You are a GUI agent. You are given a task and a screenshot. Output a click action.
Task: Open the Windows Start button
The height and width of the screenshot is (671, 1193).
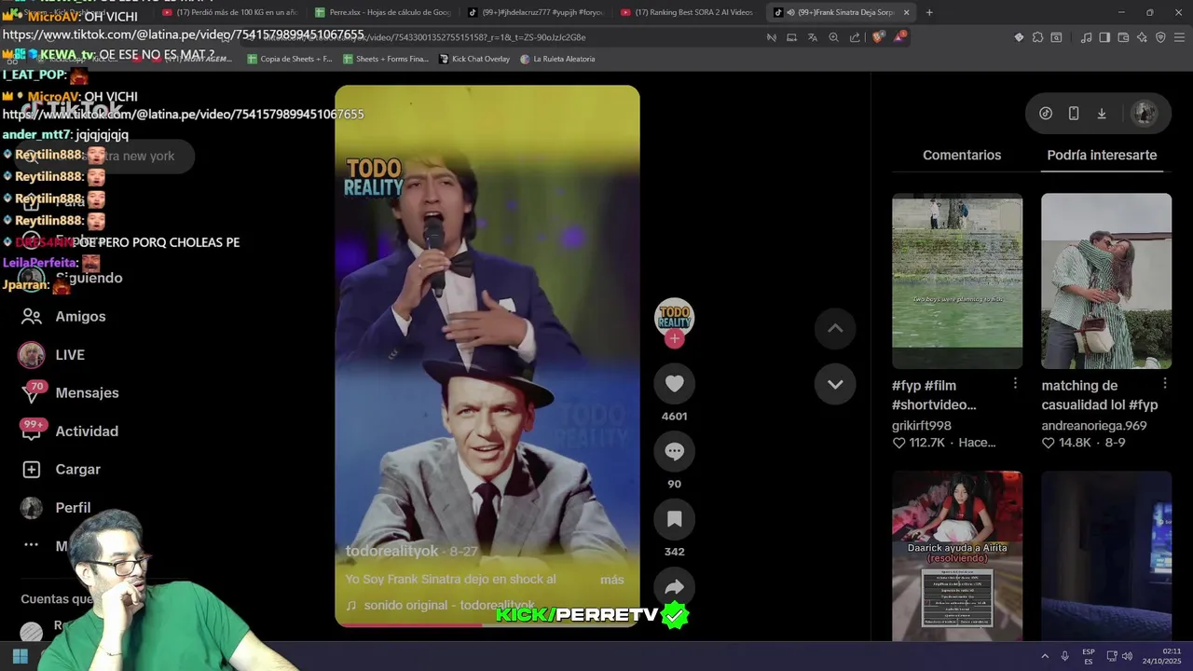pos(20,656)
